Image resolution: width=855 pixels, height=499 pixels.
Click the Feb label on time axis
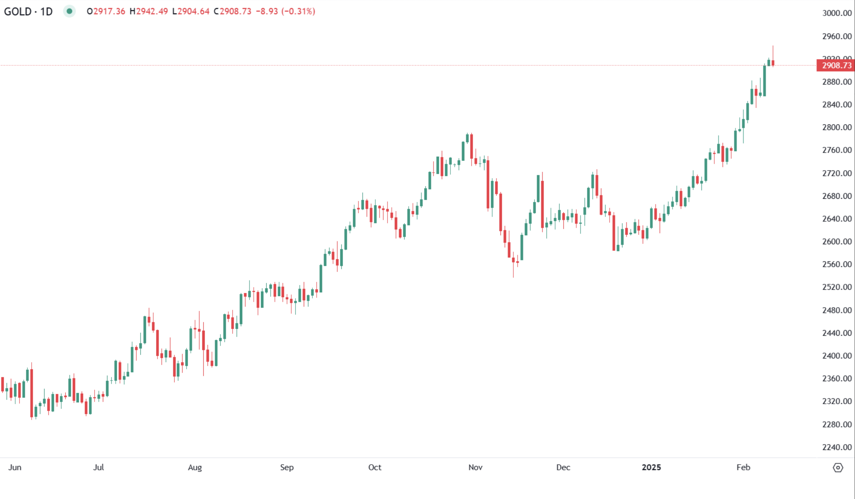point(743,467)
